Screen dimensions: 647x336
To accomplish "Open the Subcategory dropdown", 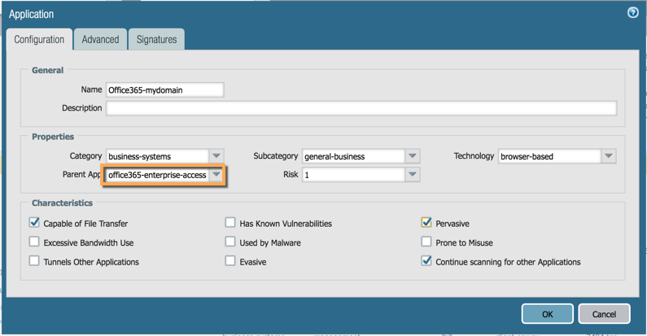I will coord(413,155).
